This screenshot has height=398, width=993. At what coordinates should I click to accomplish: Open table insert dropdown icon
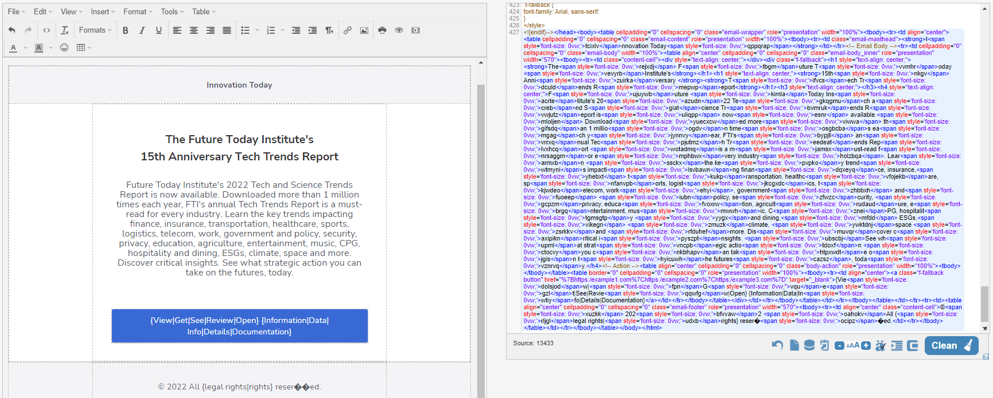coord(84,48)
